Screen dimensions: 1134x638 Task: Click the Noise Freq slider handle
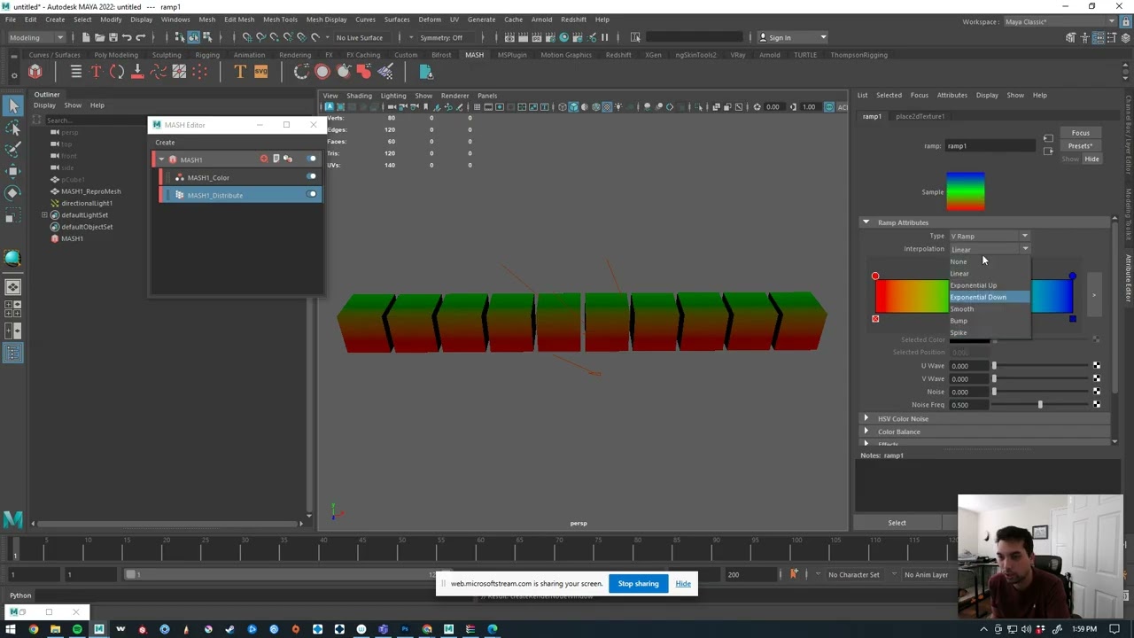[1040, 405]
